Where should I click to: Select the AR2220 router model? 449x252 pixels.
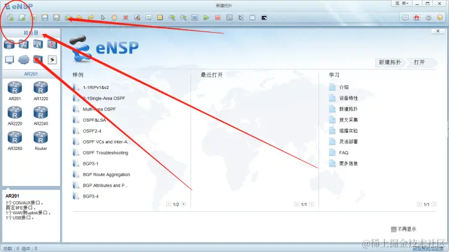(x=15, y=116)
